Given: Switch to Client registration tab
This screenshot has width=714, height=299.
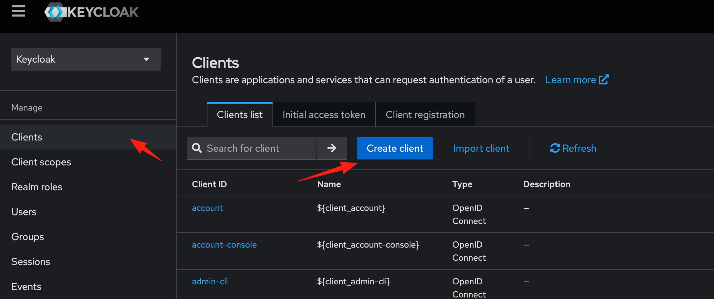Looking at the screenshot, I should 425,115.
